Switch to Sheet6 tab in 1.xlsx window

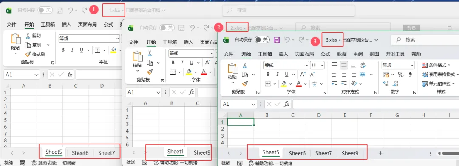[x=80, y=152]
